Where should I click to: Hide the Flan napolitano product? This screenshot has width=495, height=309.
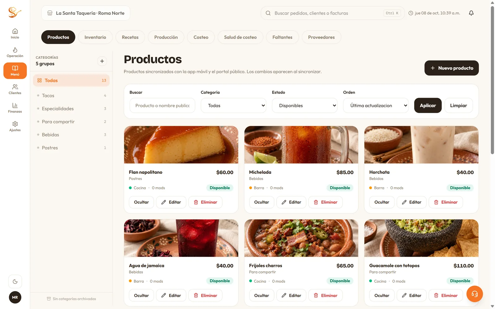point(141,202)
